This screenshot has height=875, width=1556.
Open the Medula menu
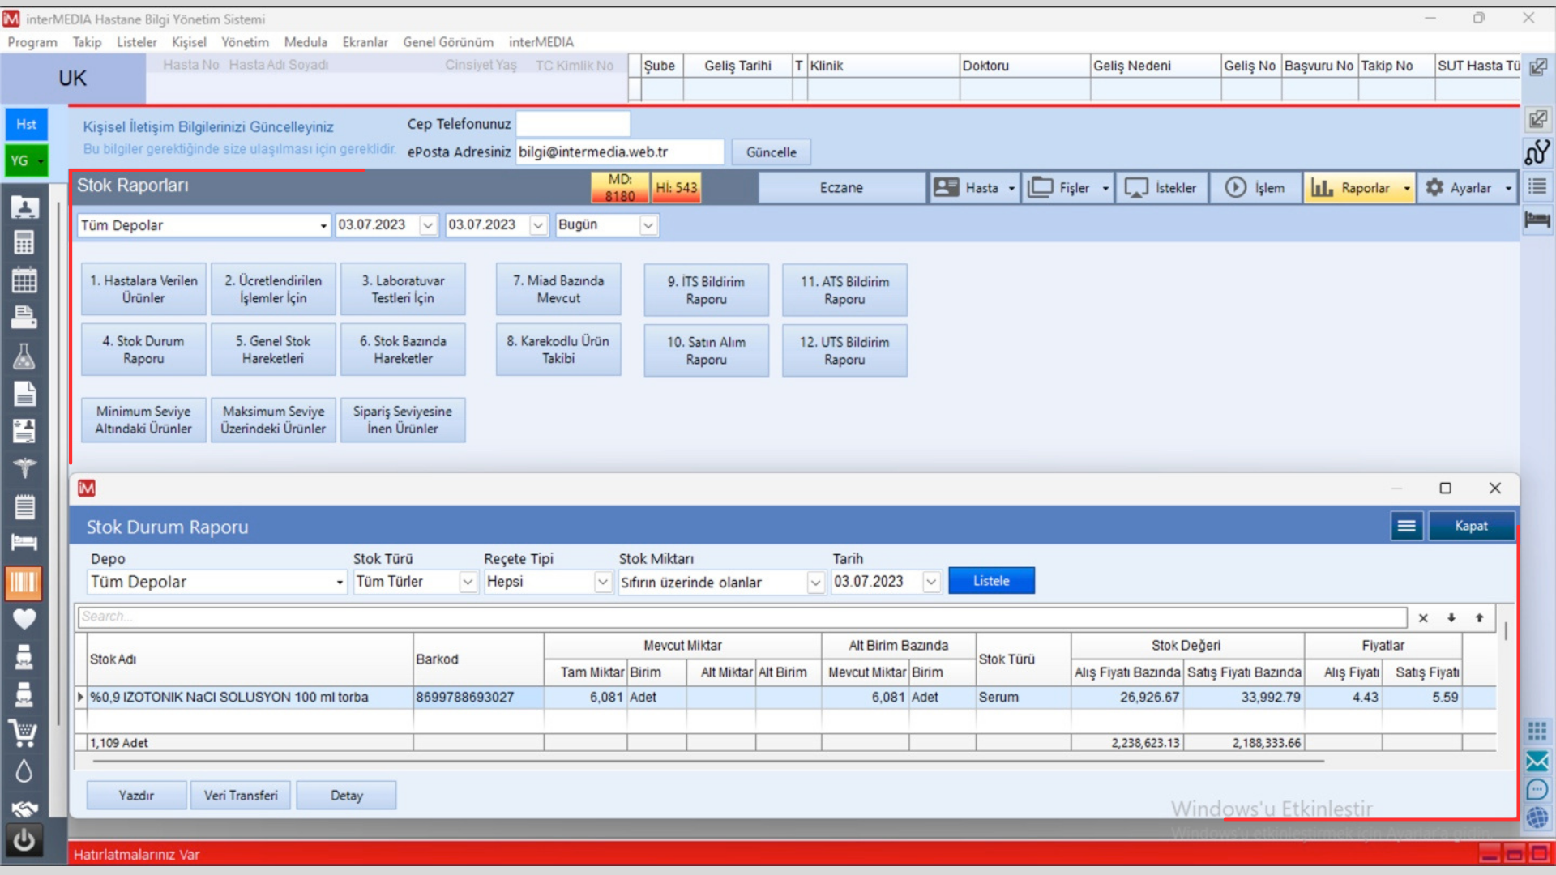[x=306, y=42]
